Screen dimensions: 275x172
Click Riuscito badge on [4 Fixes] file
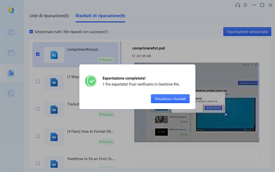pyautogui.click(x=106, y=142)
